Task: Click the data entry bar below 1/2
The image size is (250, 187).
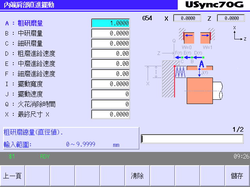Action: (192, 139)
